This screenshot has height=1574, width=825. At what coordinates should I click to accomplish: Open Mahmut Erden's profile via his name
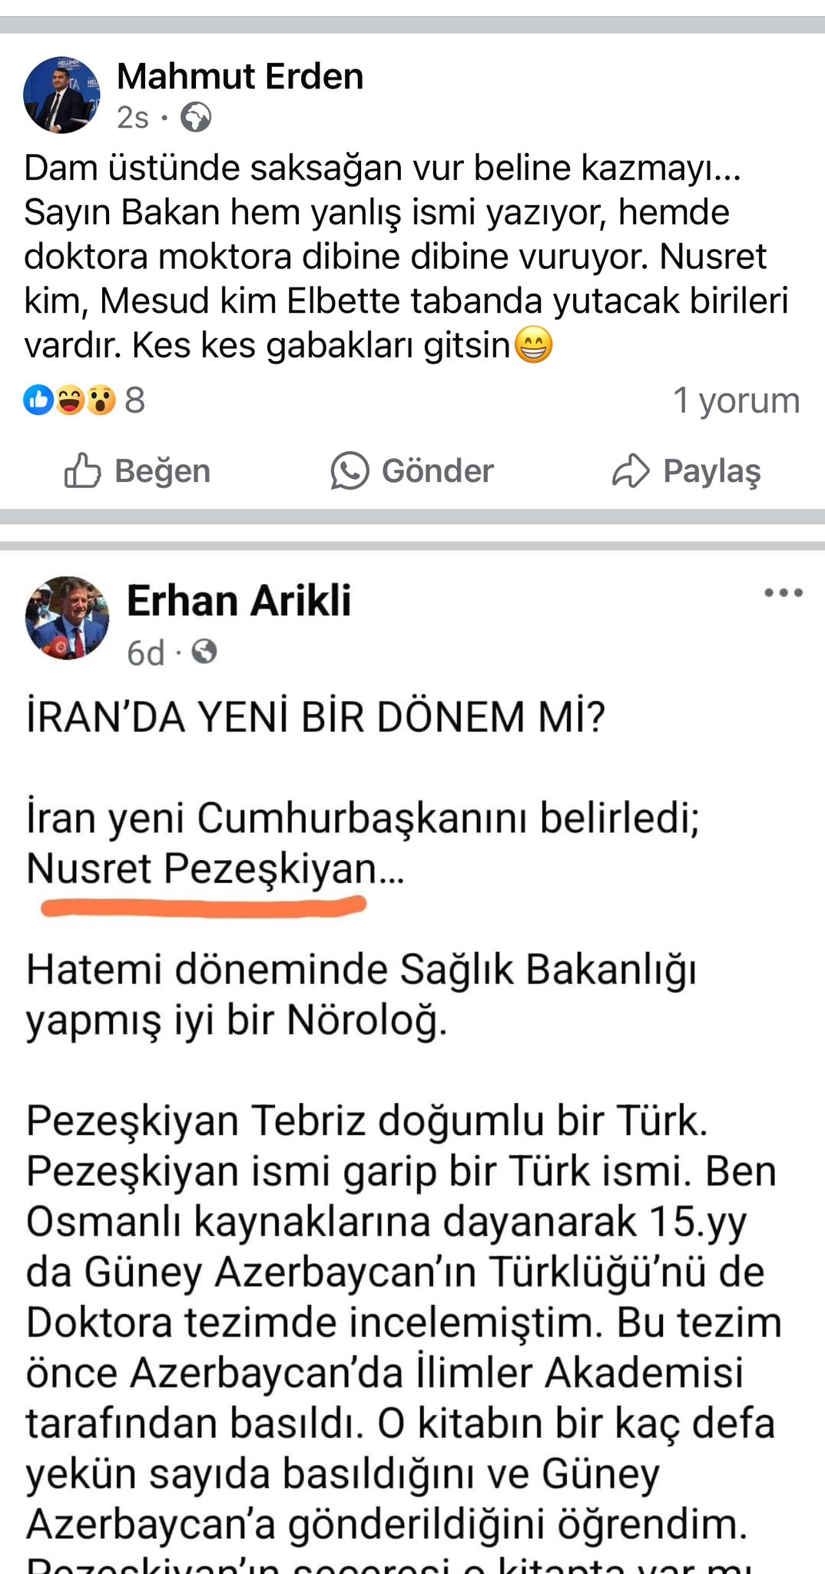[240, 76]
